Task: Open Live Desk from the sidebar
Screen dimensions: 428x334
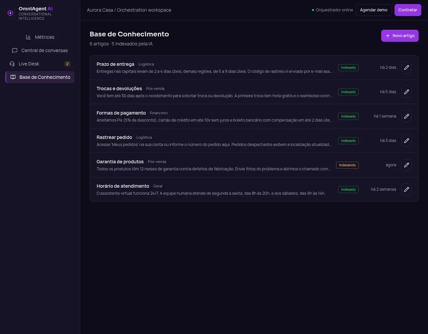Action: [x=40, y=64]
